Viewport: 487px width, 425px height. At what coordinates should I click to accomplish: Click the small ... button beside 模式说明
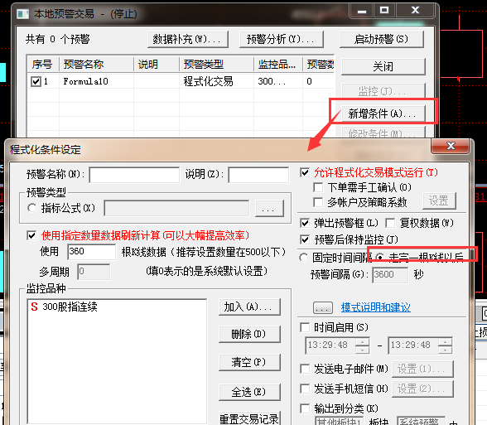[323, 308]
